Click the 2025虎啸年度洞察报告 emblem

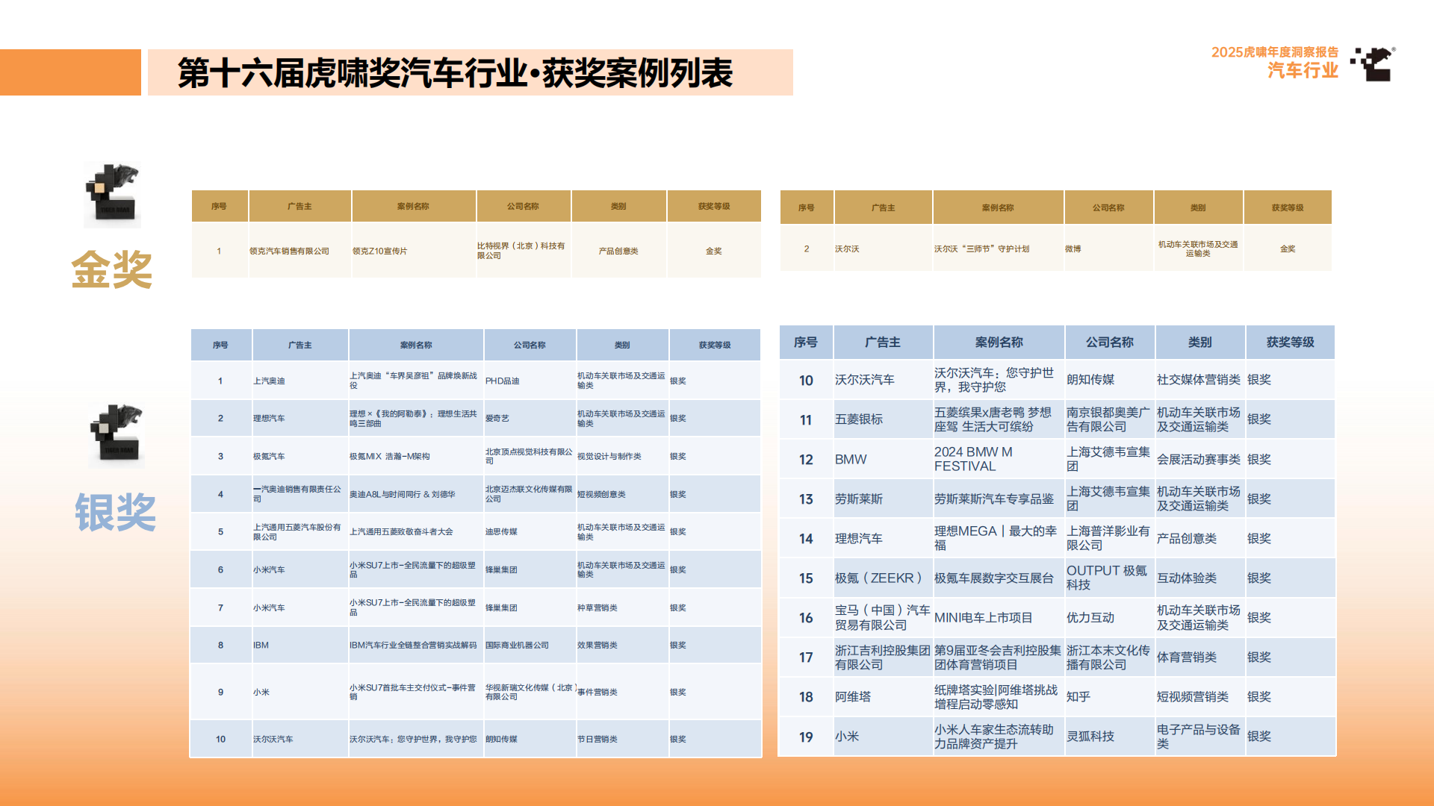[1276, 54]
